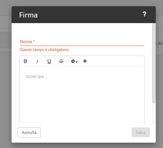Screen dimensions: 163x148
Task: Click the plus insert icon in toolbar
Action: [x=85, y=61]
